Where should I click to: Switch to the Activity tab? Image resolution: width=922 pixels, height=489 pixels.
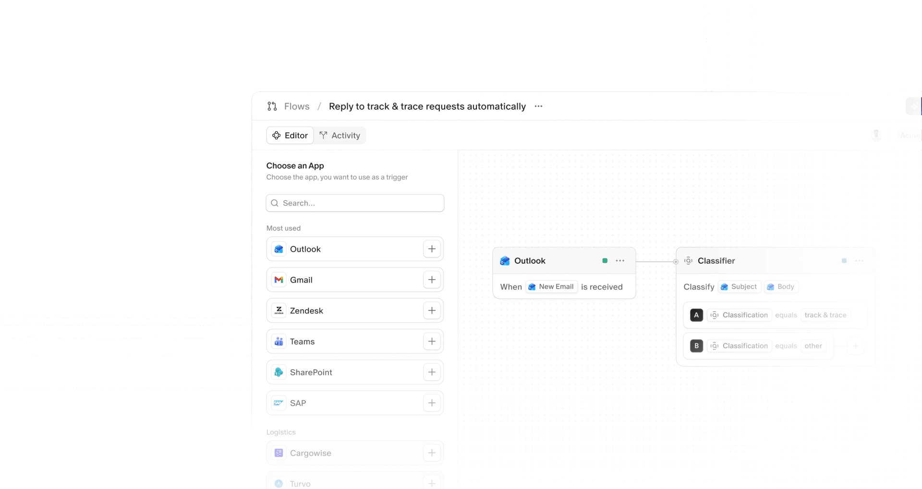[340, 136]
